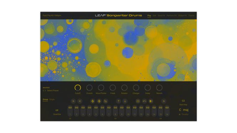Click the loop icon on pad 11
The height and width of the screenshot is (133, 237).
pos(135,107)
